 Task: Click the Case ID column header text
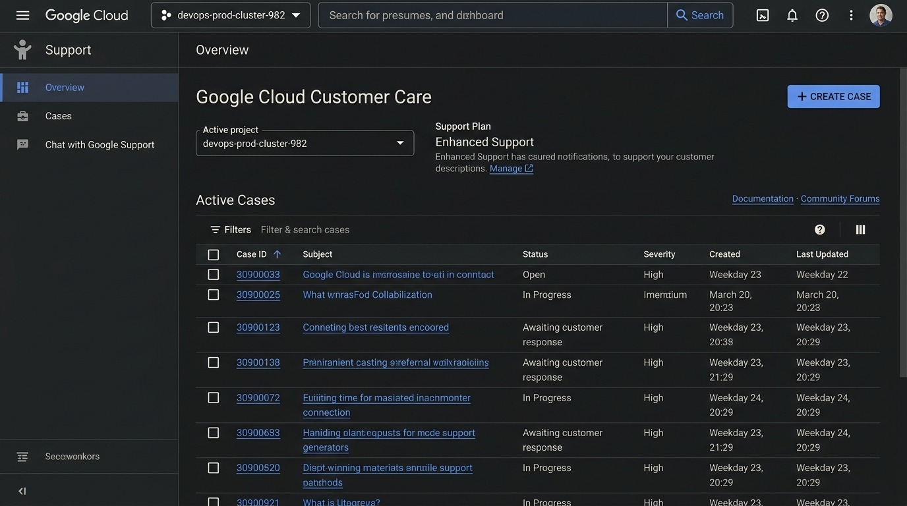tap(252, 254)
